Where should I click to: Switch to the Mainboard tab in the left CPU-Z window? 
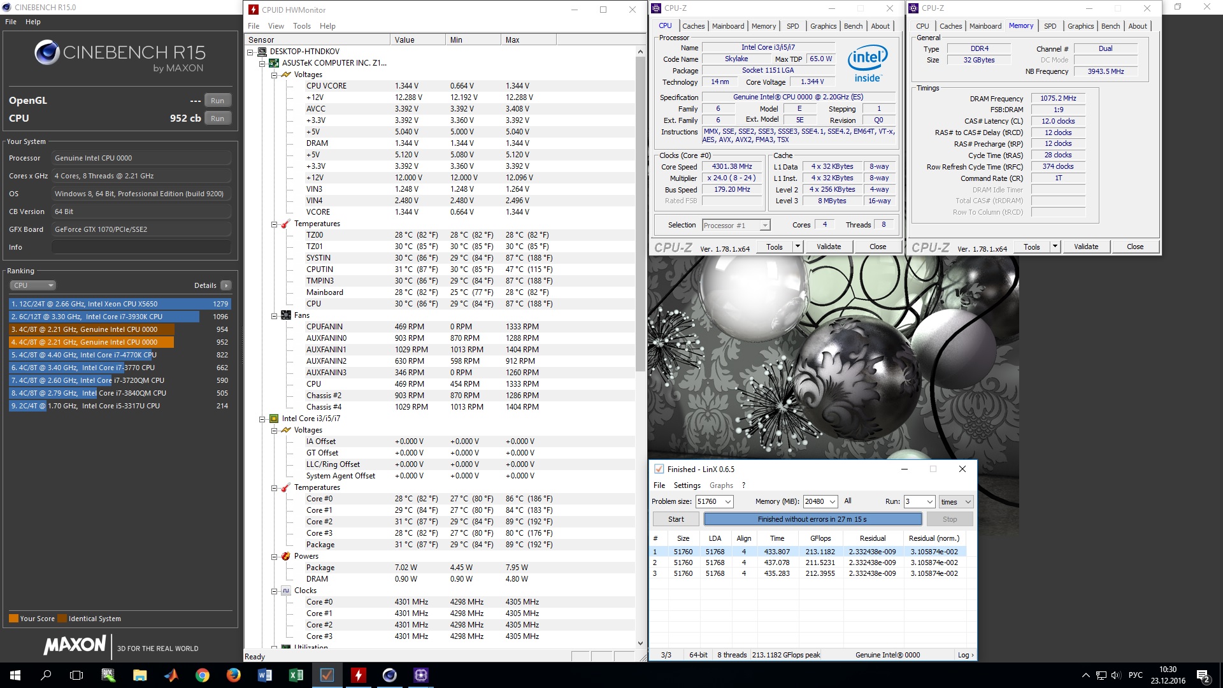click(727, 26)
